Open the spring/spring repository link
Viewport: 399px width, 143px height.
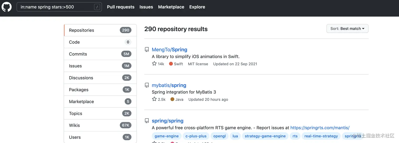coord(168,121)
